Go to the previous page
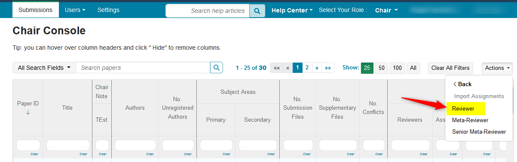 click(288, 68)
